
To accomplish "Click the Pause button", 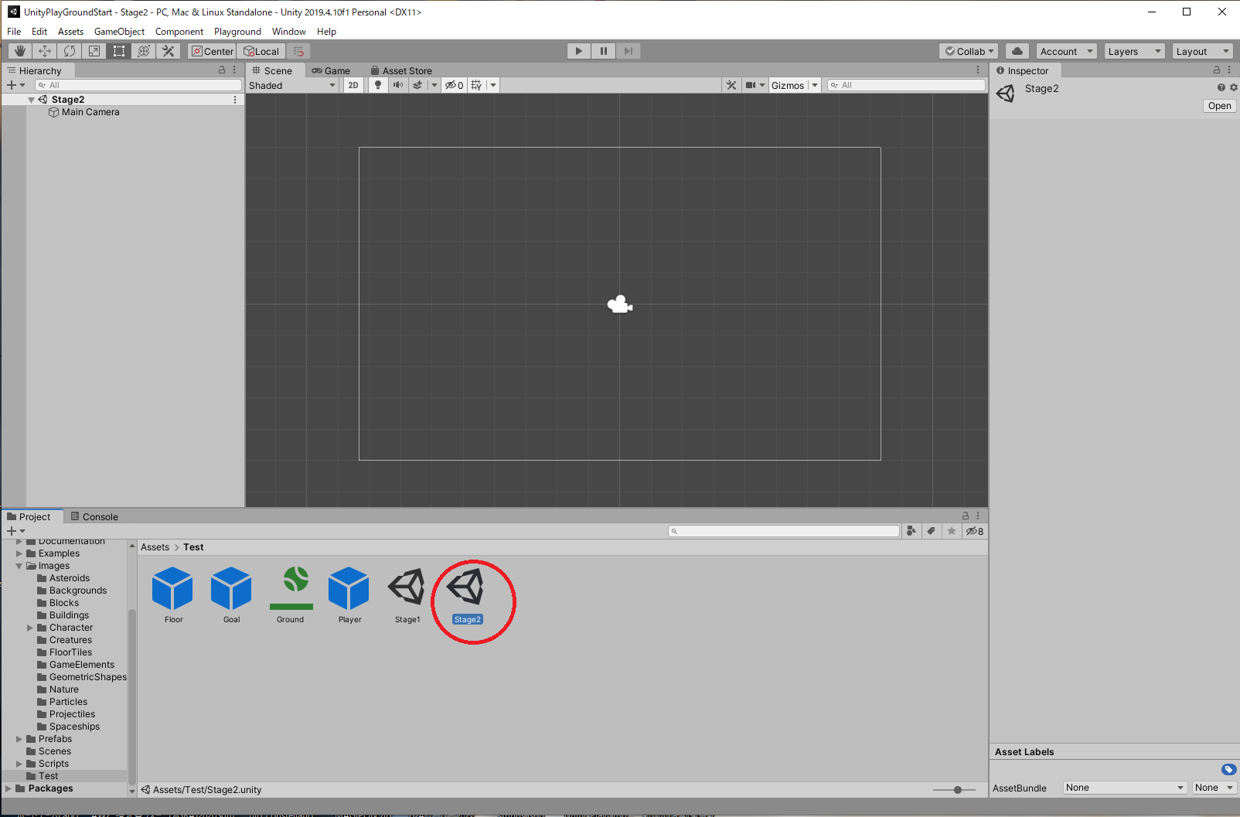I will point(604,51).
